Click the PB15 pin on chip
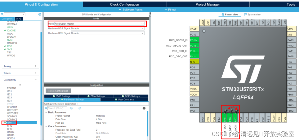Screen dimensions: 299x140 point(292,94)
